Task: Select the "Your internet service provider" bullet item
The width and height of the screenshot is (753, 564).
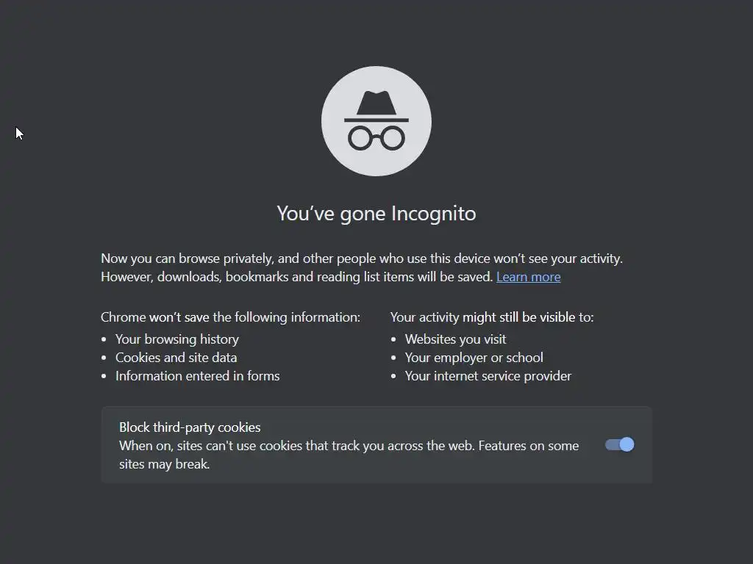Action: pos(488,375)
